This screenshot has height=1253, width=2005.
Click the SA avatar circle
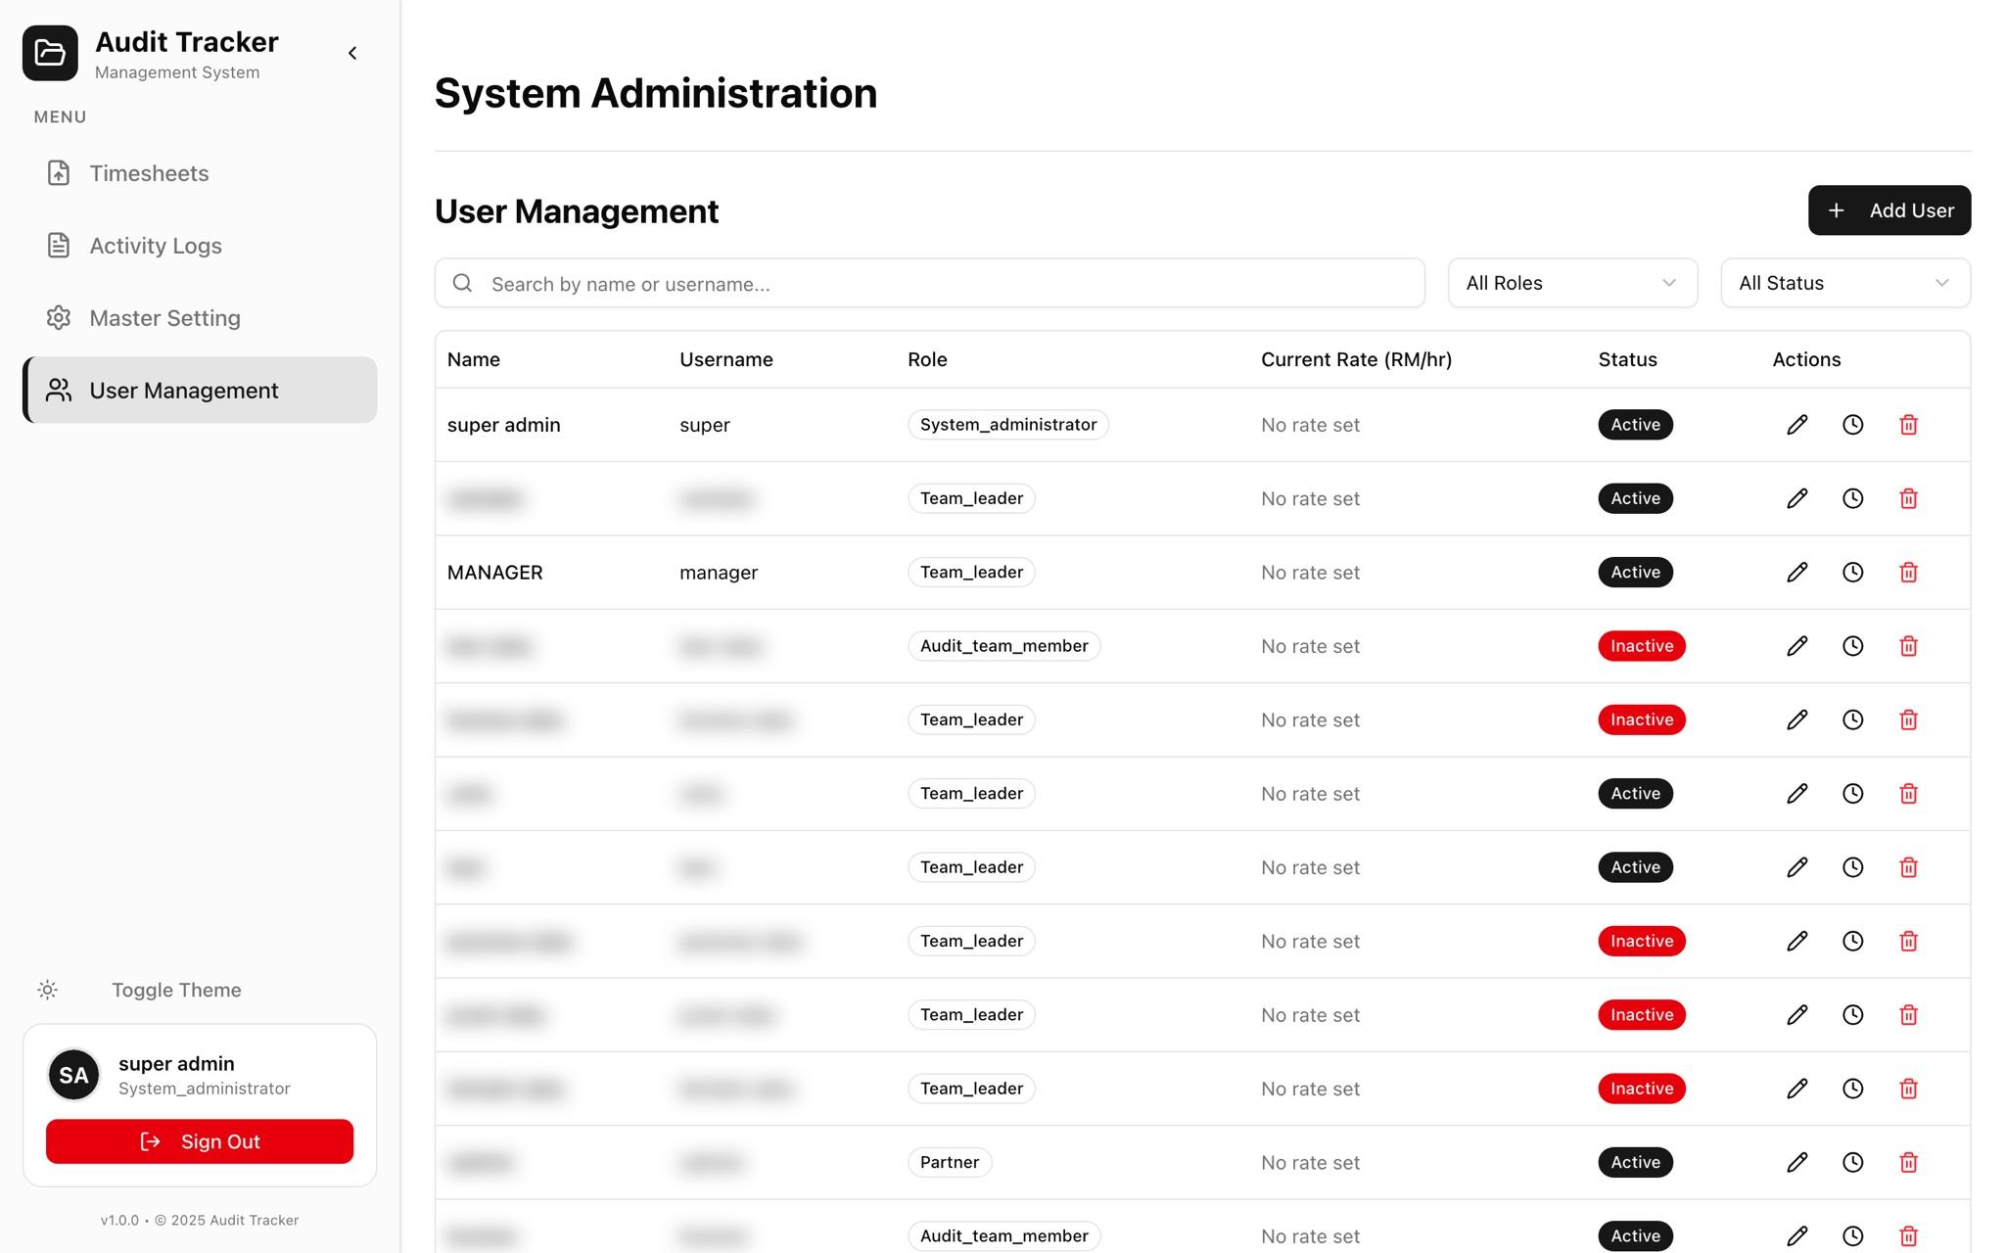pyautogui.click(x=73, y=1075)
